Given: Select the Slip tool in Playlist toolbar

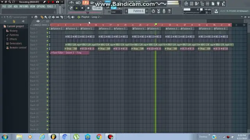Looking at the screenshot, I should coord(57,17).
